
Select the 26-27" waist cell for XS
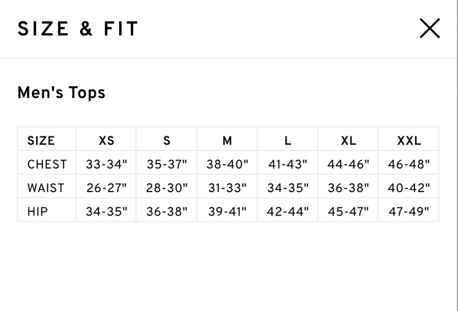coord(106,188)
